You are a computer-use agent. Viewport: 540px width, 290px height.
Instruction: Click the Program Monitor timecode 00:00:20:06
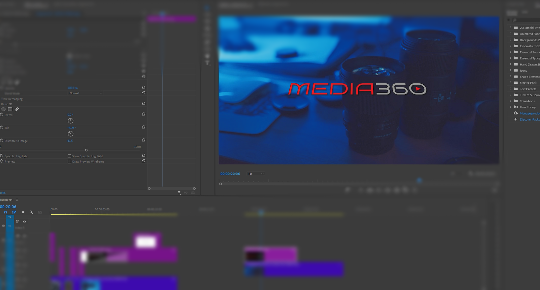pyautogui.click(x=230, y=174)
